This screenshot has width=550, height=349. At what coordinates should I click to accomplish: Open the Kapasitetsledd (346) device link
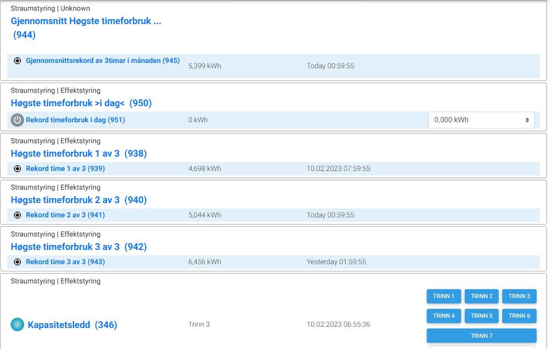pos(72,325)
